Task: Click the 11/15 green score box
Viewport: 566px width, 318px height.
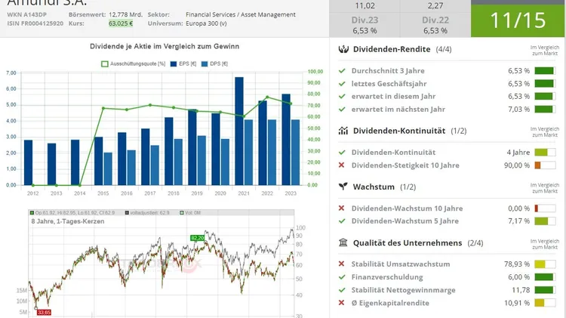Action: 517,20
